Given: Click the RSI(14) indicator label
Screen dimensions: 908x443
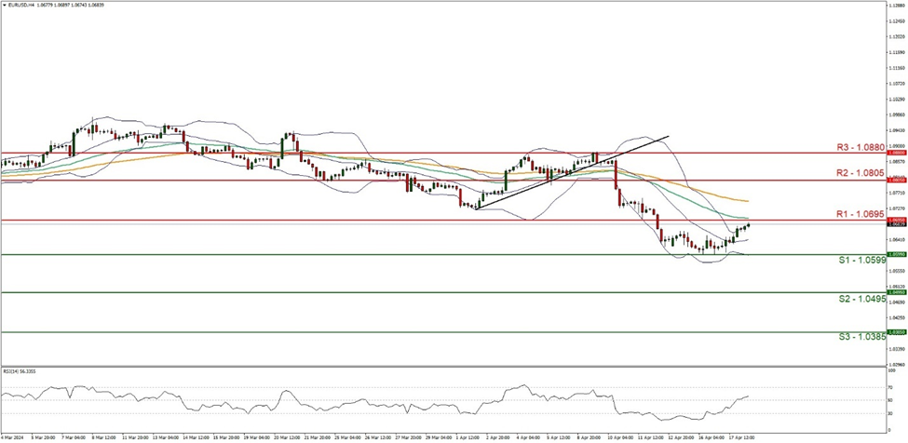Looking at the screenshot, I should pos(20,369).
